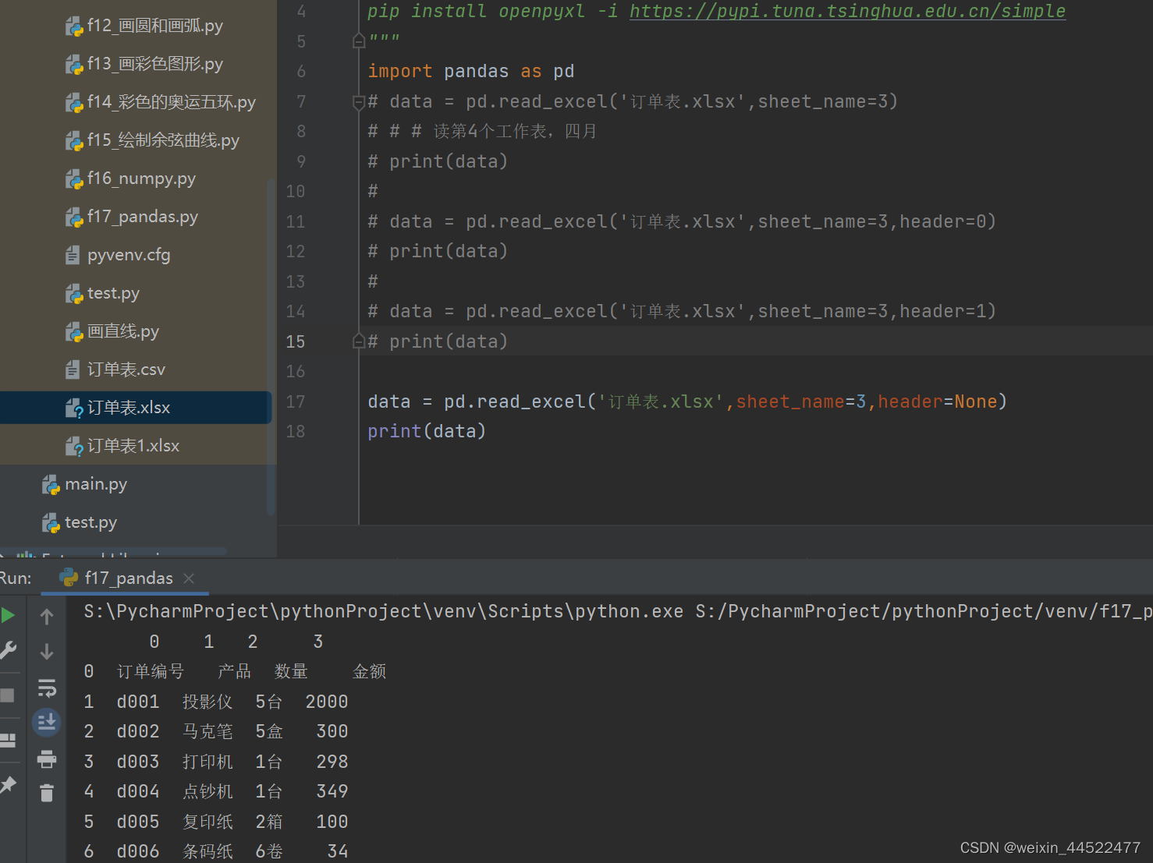Open the pypi.tuna.tsinghua.edu.cn link
Screen dimensions: 1153x863
click(x=847, y=11)
